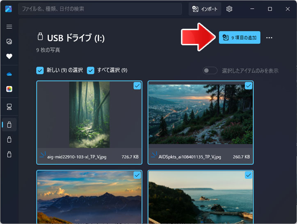
Task: Select the second USB drive in the sidebar
Action: 9,140
